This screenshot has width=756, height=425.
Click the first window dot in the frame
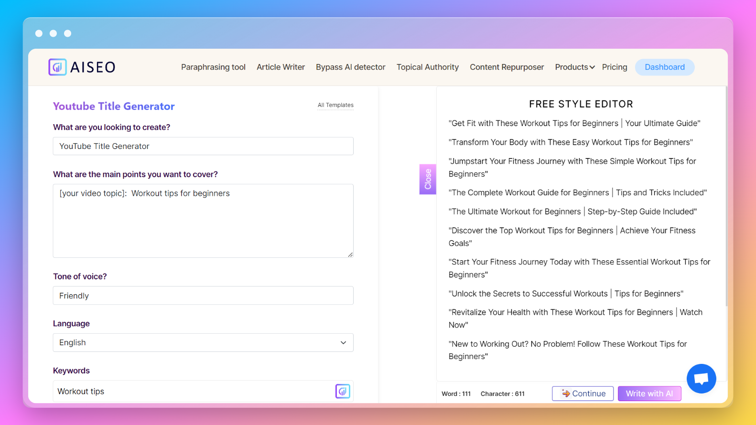(39, 33)
